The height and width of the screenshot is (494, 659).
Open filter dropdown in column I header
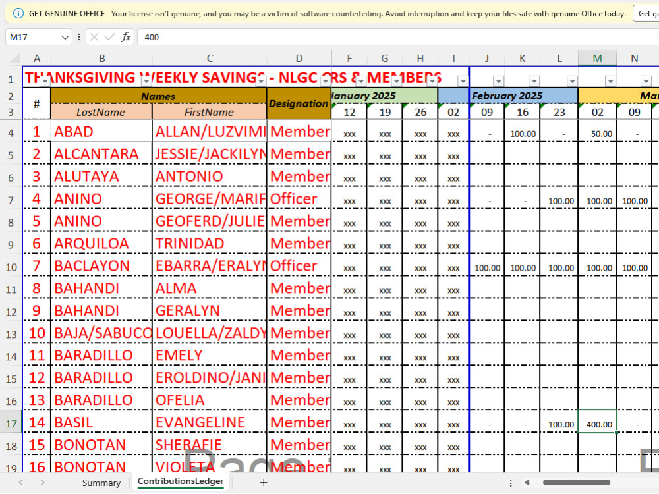[x=463, y=80]
